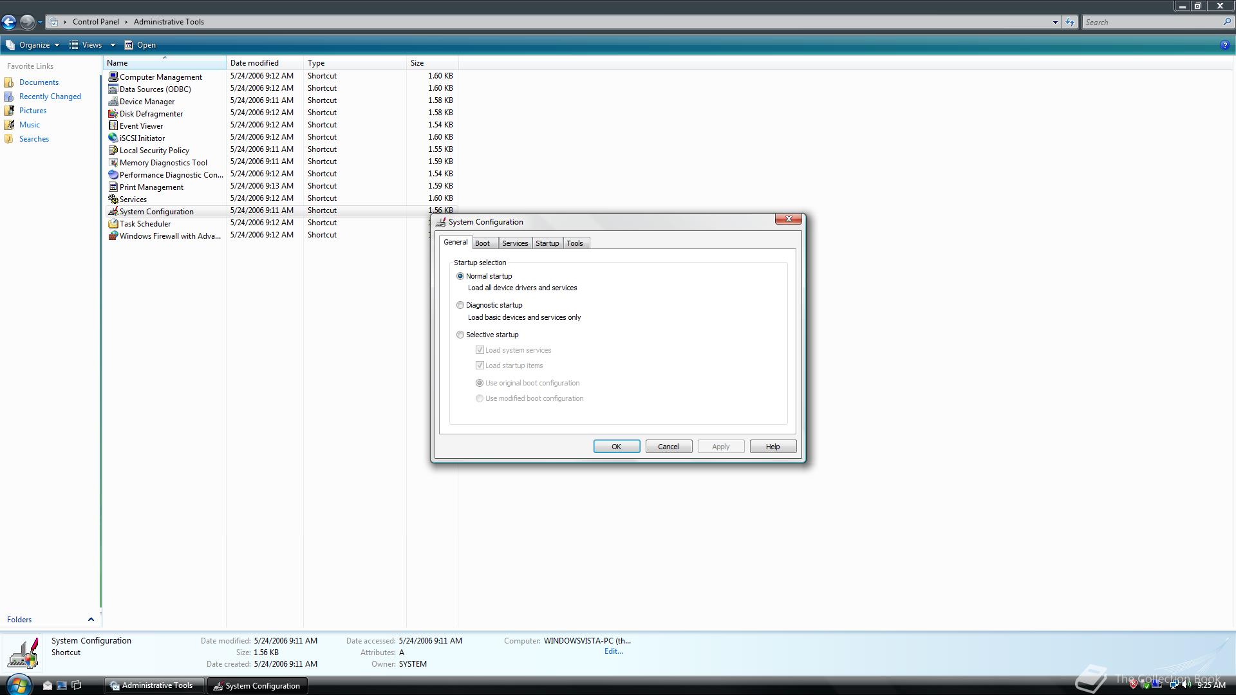Expand the Folders pane chevron

91,619
